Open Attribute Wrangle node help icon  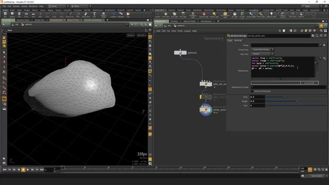[x=325, y=35]
